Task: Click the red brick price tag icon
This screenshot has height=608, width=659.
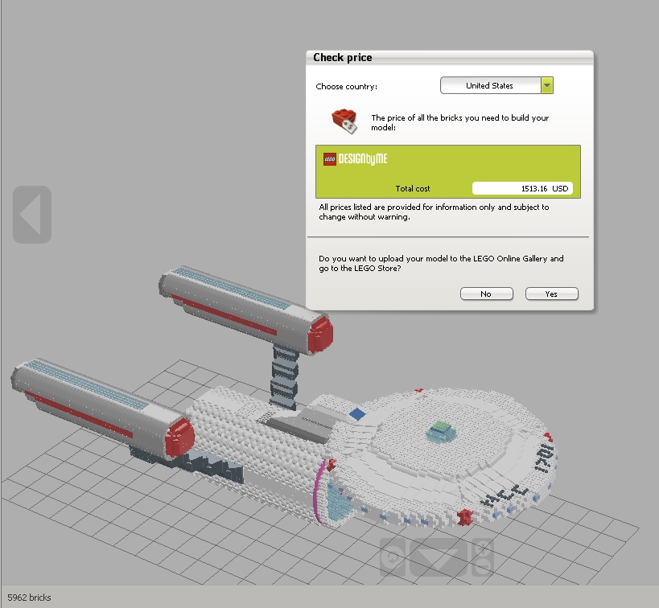Action: click(x=344, y=121)
